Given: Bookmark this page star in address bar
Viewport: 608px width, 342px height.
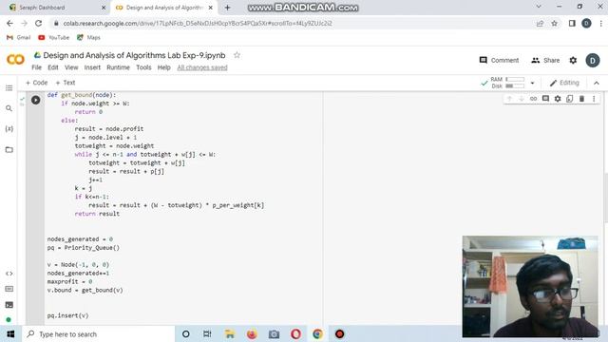Looking at the screenshot, I should click(x=555, y=23).
